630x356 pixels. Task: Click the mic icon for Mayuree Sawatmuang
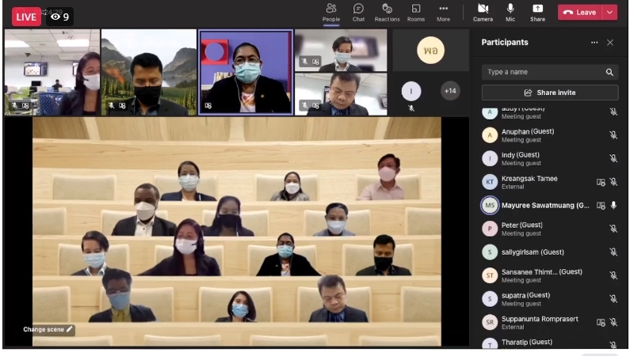click(x=613, y=205)
